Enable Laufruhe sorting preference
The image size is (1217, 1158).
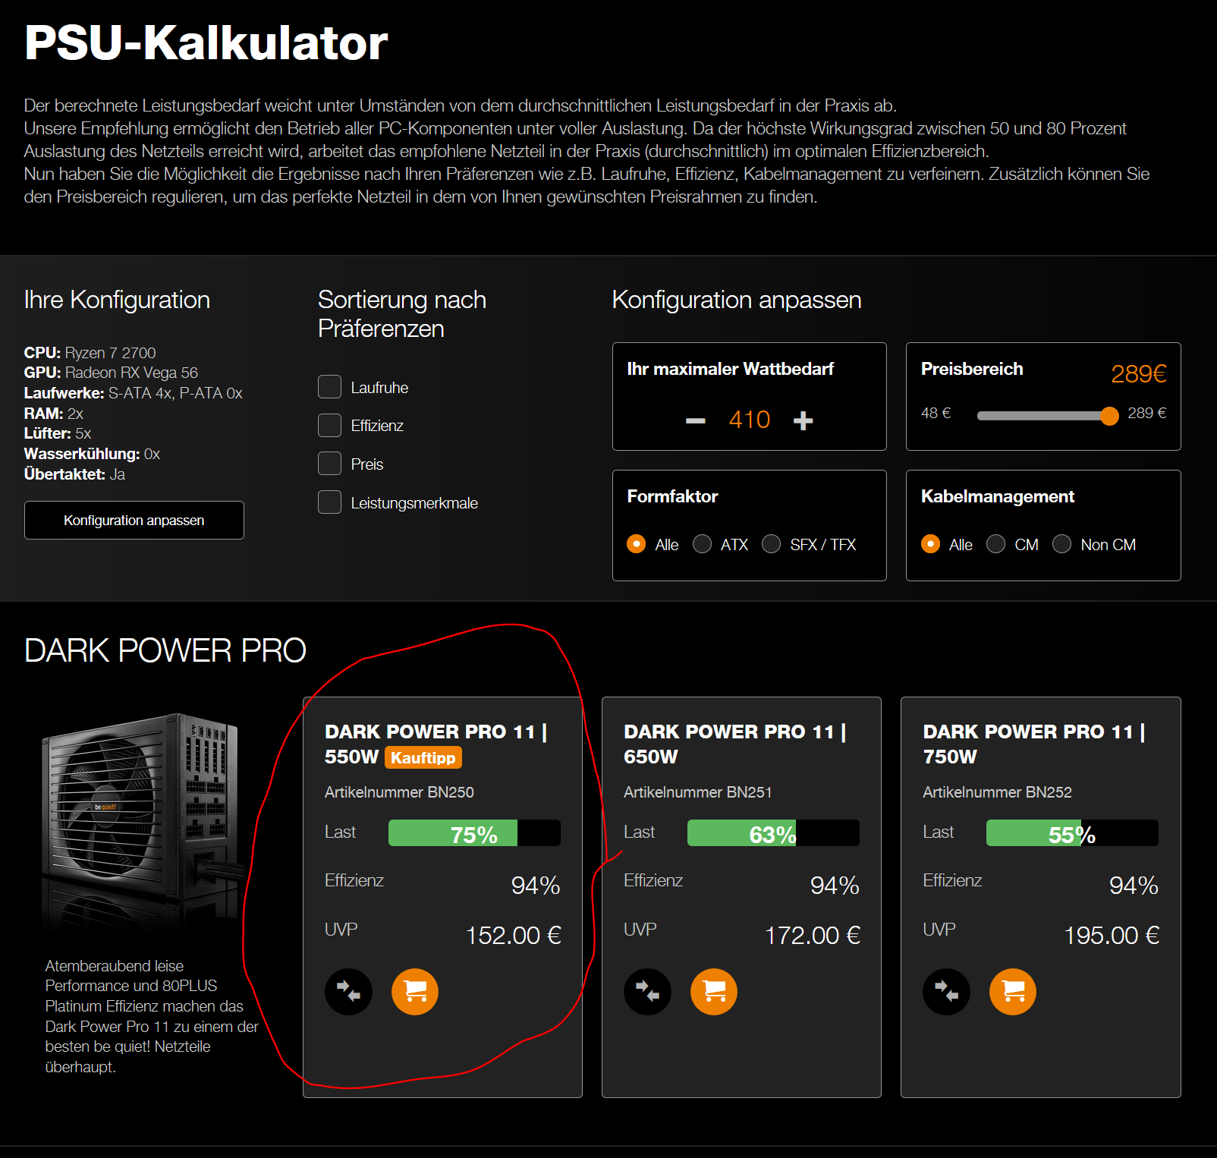tap(329, 387)
